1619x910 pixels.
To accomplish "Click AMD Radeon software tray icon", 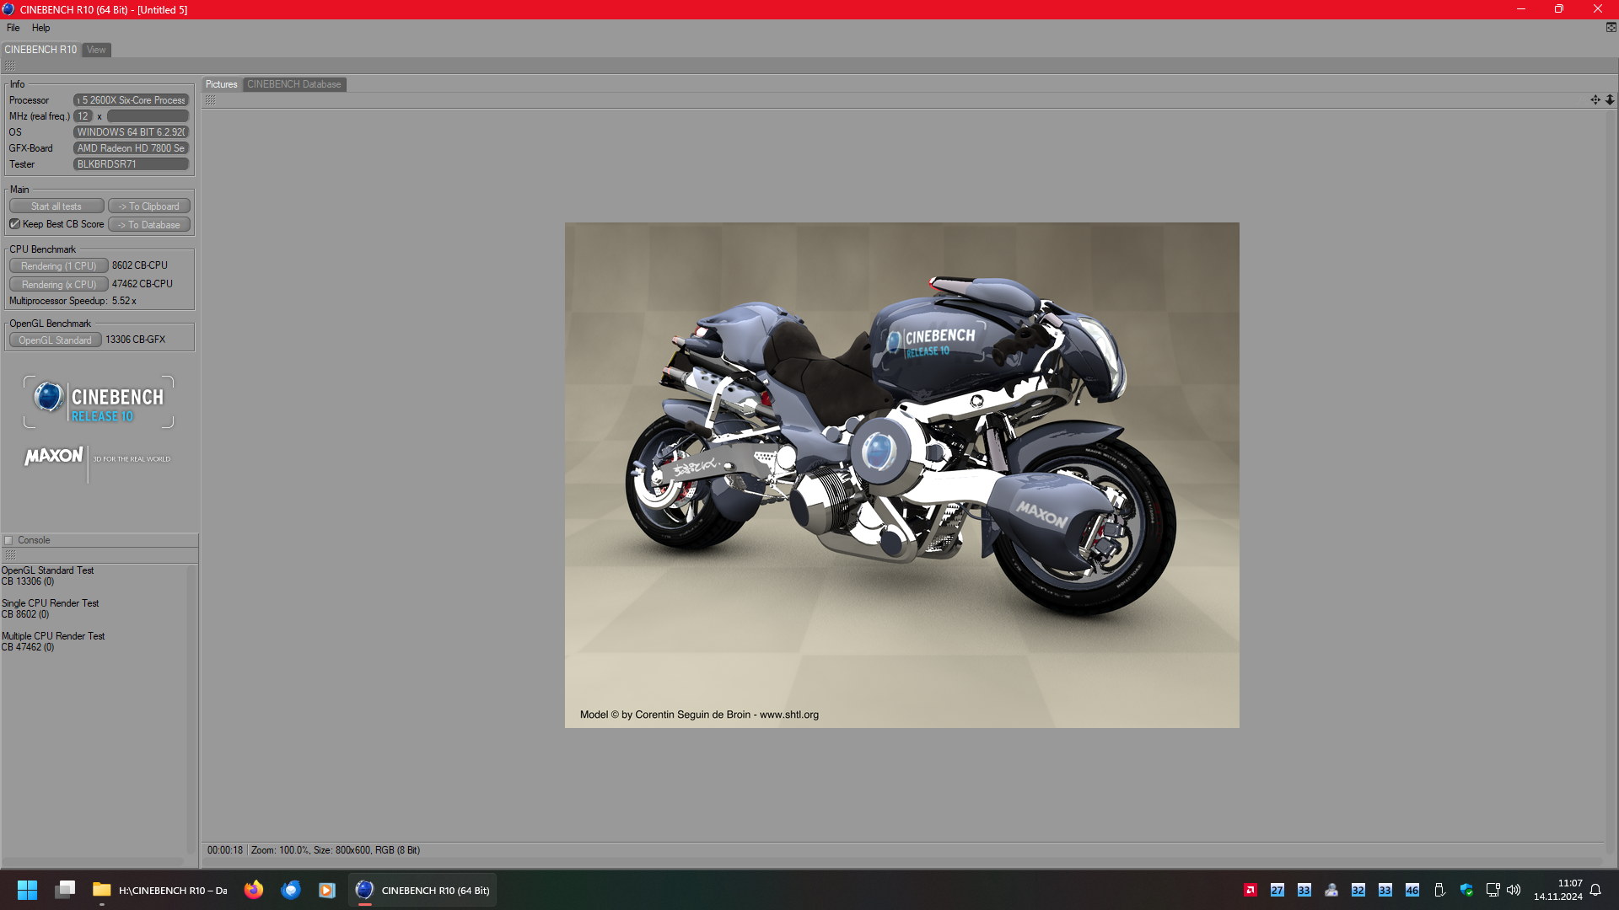I will (1251, 890).
